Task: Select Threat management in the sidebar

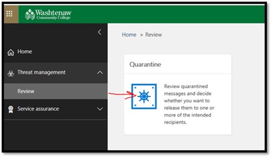Action: (x=56, y=73)
